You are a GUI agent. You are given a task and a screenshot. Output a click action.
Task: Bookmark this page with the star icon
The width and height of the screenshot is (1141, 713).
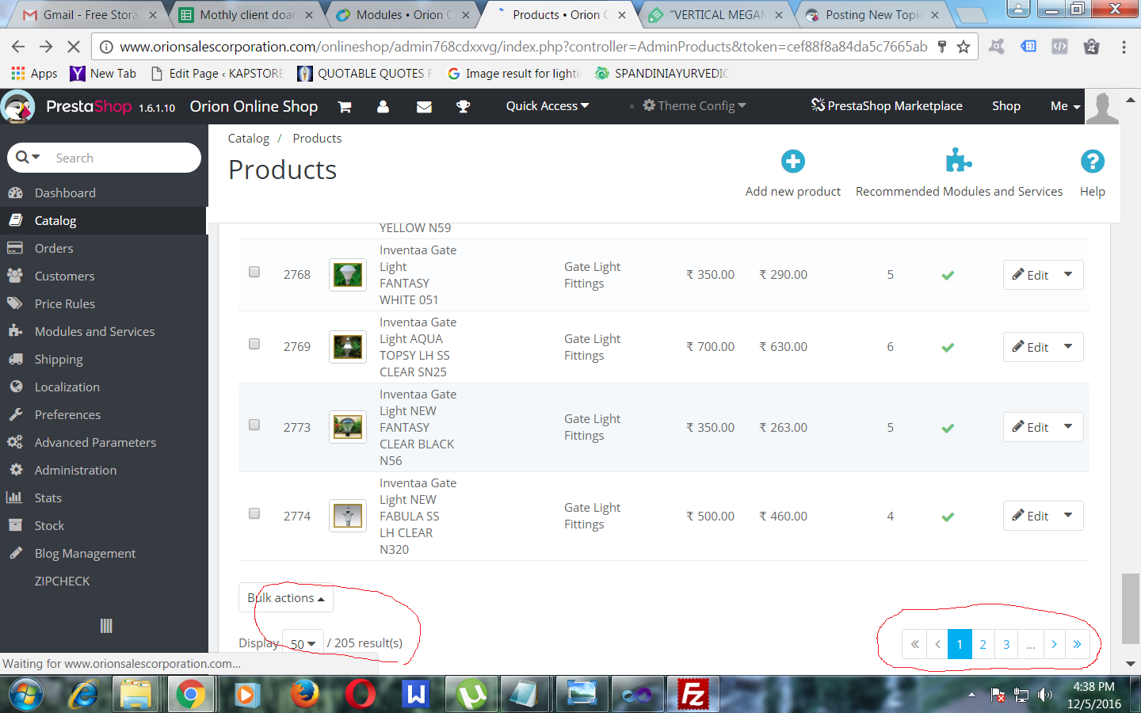coord(964,47)
